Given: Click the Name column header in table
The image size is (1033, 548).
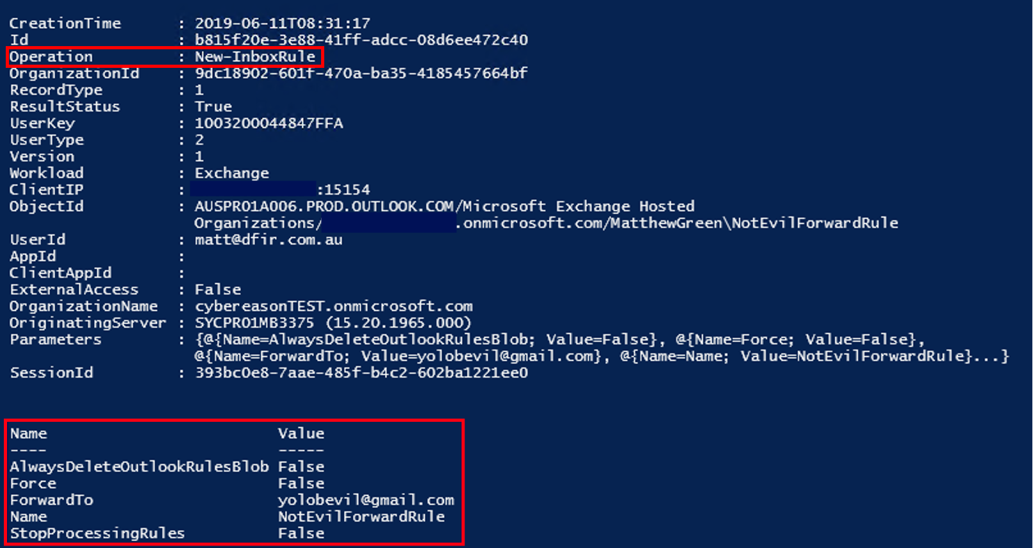Looking at the screenshot, I should pos(28,433).
